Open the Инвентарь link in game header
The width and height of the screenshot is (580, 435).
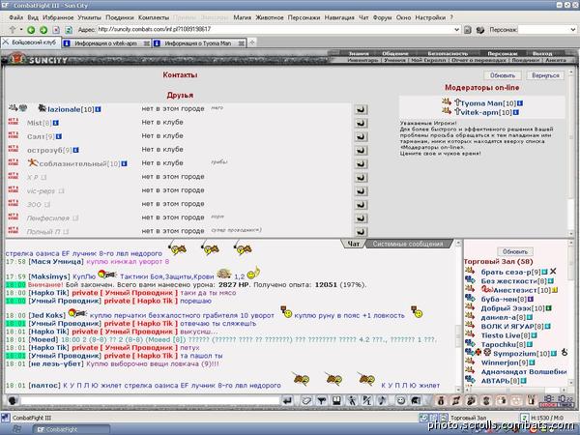click(x=362, y=60)
